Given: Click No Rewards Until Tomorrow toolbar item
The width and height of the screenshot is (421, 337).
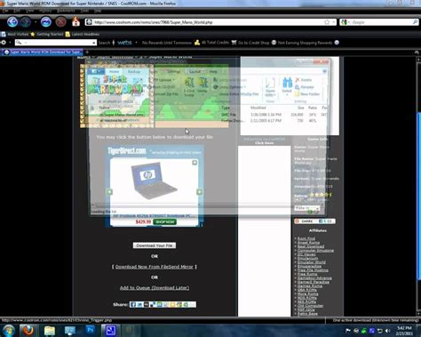Looking at the screenshot, I should coord(167,43).
